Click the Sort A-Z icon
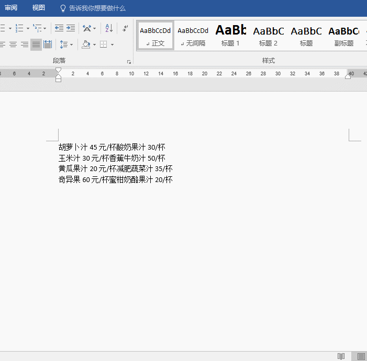The width and height of the screenshot is (367, 361). point(108,28)
